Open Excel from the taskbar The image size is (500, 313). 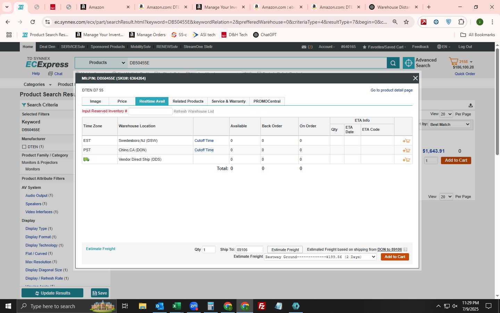click(x=176, y=306)
